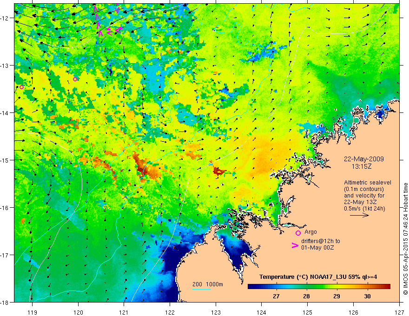Click the latitude axis label -14
This screenshot has height=316, width=409.
[5, 113]
